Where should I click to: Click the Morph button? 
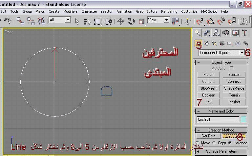(208, 75)
